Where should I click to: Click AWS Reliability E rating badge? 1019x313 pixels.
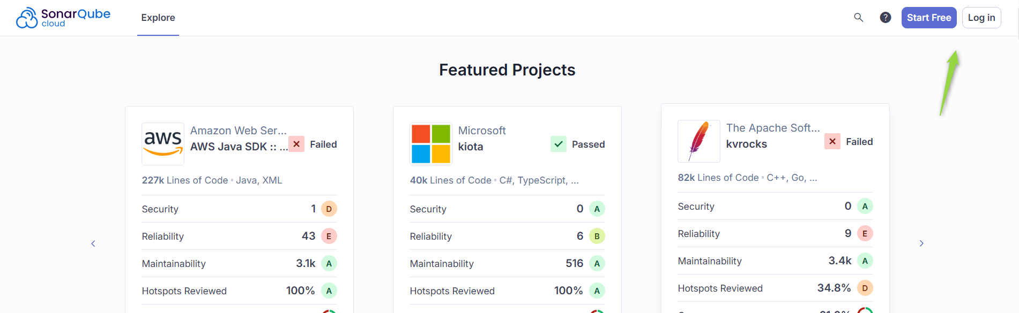pos(329,236)
